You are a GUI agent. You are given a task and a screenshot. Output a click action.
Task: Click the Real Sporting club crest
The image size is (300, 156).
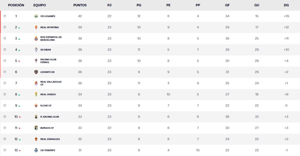tap(36, 27)
